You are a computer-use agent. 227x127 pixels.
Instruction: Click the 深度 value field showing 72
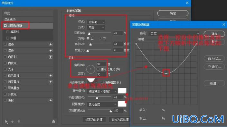[x=118, y=33]
